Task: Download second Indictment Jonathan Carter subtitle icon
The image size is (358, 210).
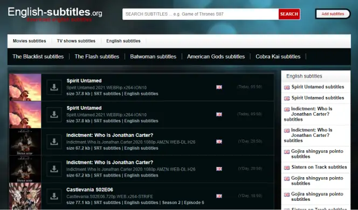Action: (x=54, y=169)
